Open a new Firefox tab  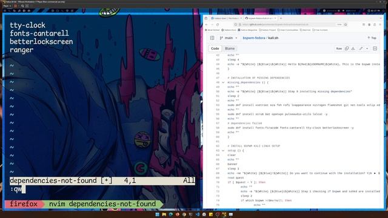pos(281,18)
